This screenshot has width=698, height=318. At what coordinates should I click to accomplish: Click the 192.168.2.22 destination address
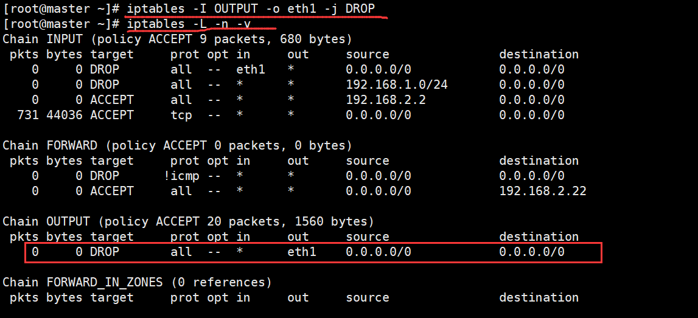click(x=543, y=191)
